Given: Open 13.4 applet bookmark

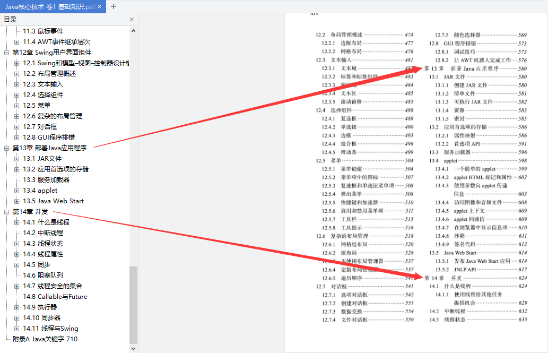Looking at the screenshot, I should click(40, 191).
